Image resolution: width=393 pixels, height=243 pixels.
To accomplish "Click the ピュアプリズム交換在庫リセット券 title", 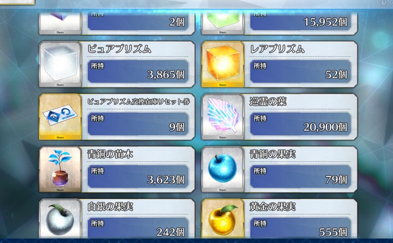I will click(x=139, y=102).
